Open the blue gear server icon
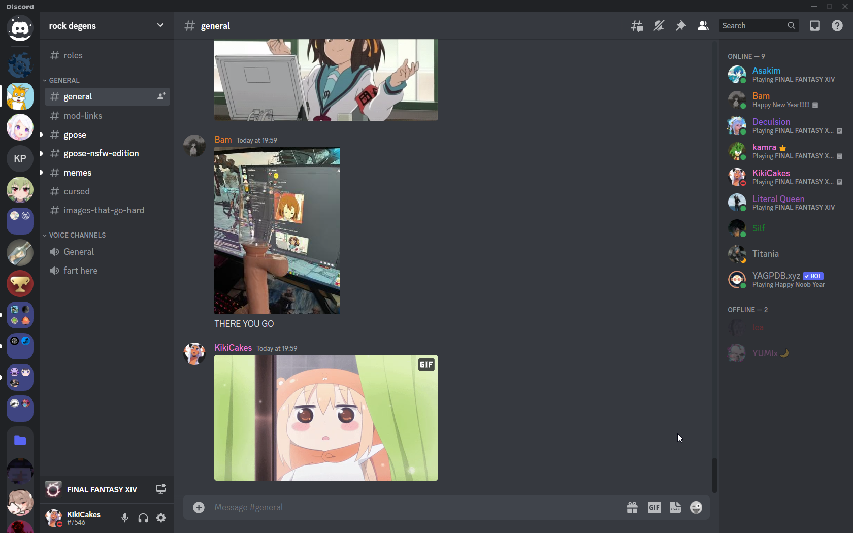Viewport: 853px width, 533px height. (x=20, y=65)
